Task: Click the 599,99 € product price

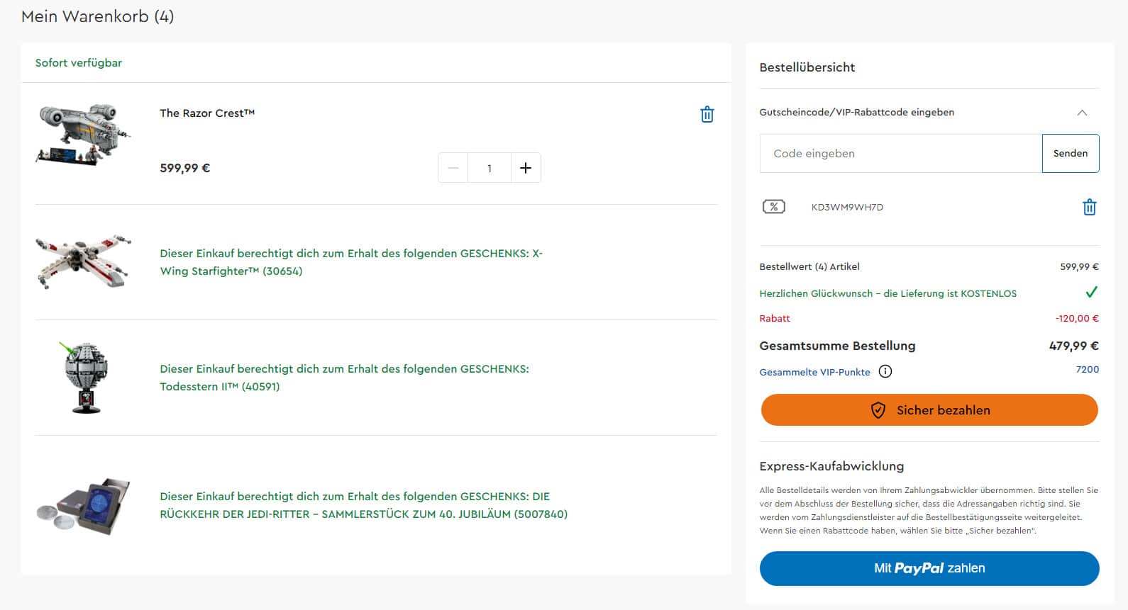Action: [184, 168]
